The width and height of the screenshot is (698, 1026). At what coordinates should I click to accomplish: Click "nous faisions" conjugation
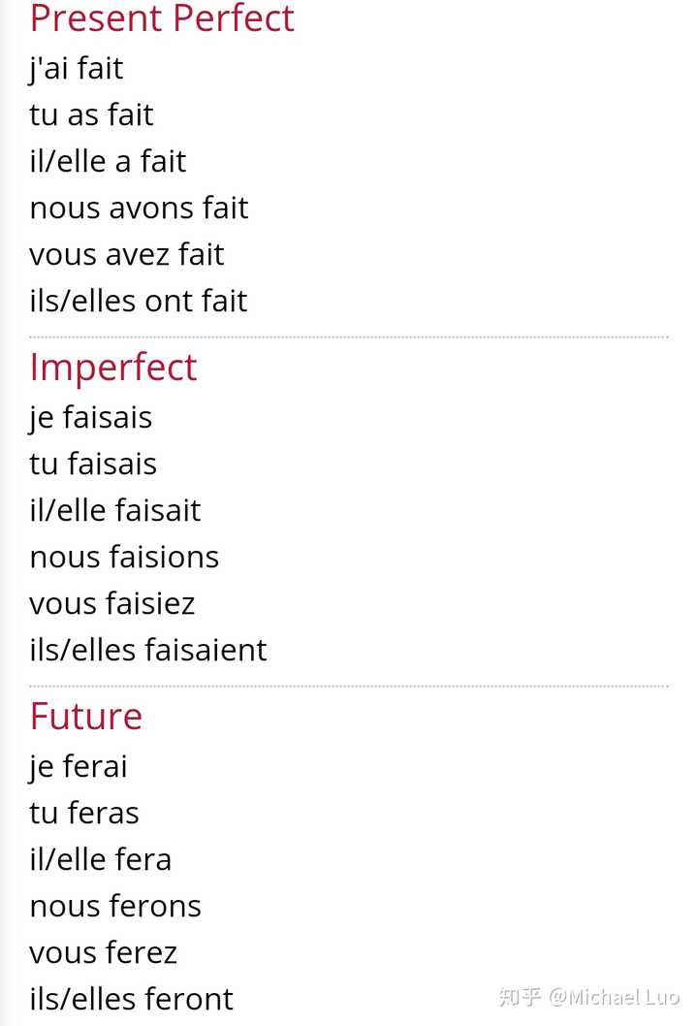[x=124, y=558]
